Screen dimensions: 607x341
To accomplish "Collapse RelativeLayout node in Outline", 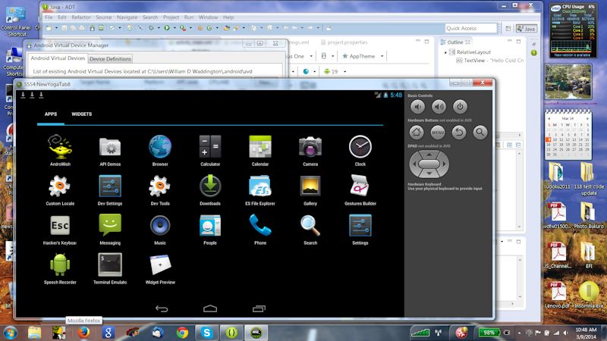I will 445,52.
